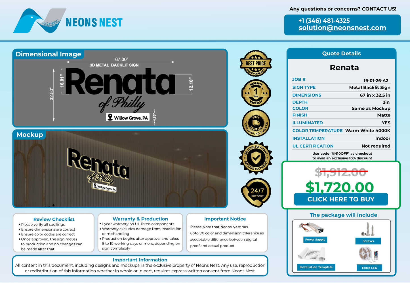
Task: Click the location pin beside Willow Grove, PA
Action: click(110, 117)
